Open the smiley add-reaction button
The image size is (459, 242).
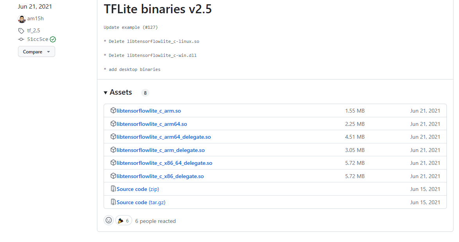click(109, 221)
